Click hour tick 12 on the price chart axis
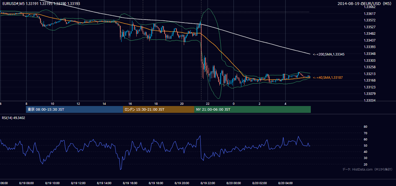Image resolution: width=396 pixels, height=186 pixels. 78,104
